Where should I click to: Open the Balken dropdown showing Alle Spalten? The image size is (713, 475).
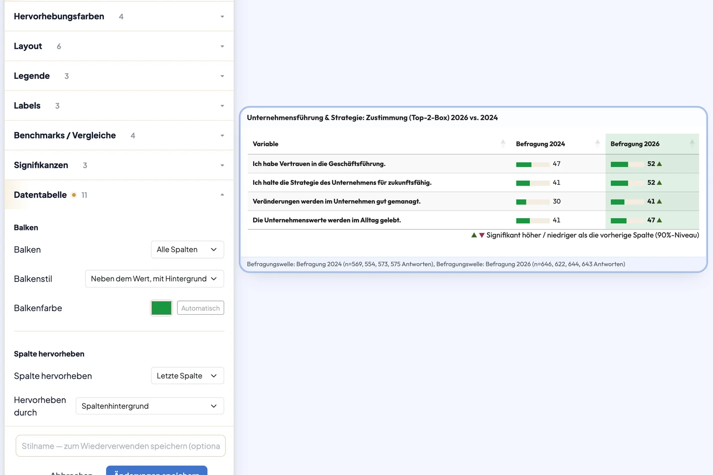click(187, 250)
